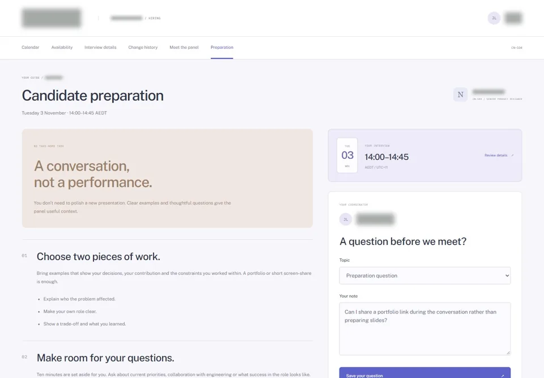544x378 pixels.
Task: Switch to the Availability tab
Action: coord(62,47)
